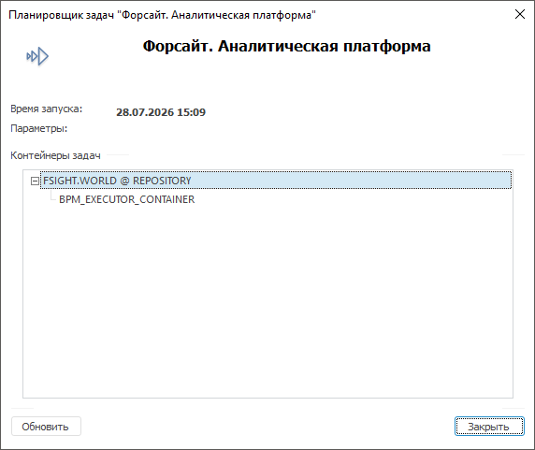This screenshot has height=450, width=535.
Task: Click the Закрыть button
Action: coord(489,426)
